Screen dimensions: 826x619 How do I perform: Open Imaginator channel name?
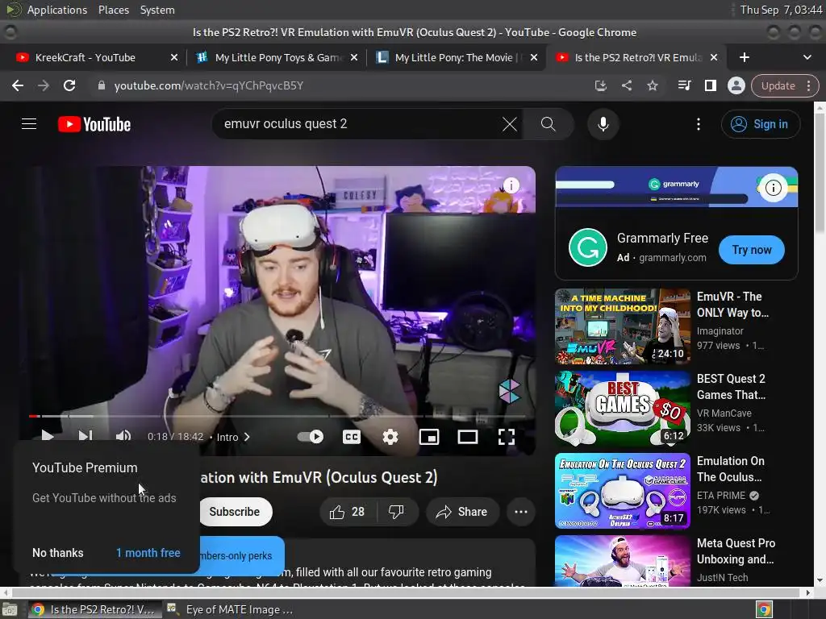tap(720, 331)
